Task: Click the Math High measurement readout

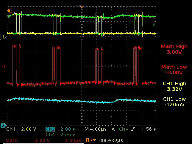Action: pos(174,49)
